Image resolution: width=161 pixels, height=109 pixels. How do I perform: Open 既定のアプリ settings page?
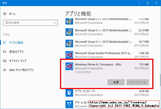click(x=16, y=52)
